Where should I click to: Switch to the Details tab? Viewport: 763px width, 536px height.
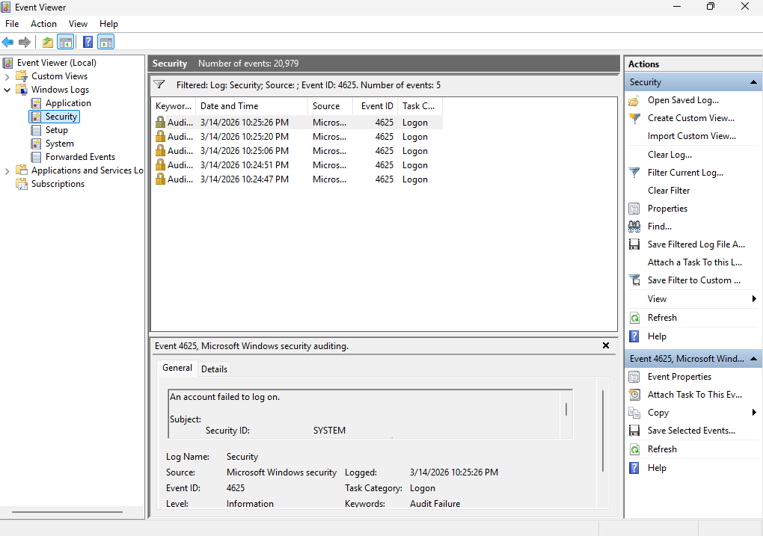pyautogui.click(x=214, y=369)
